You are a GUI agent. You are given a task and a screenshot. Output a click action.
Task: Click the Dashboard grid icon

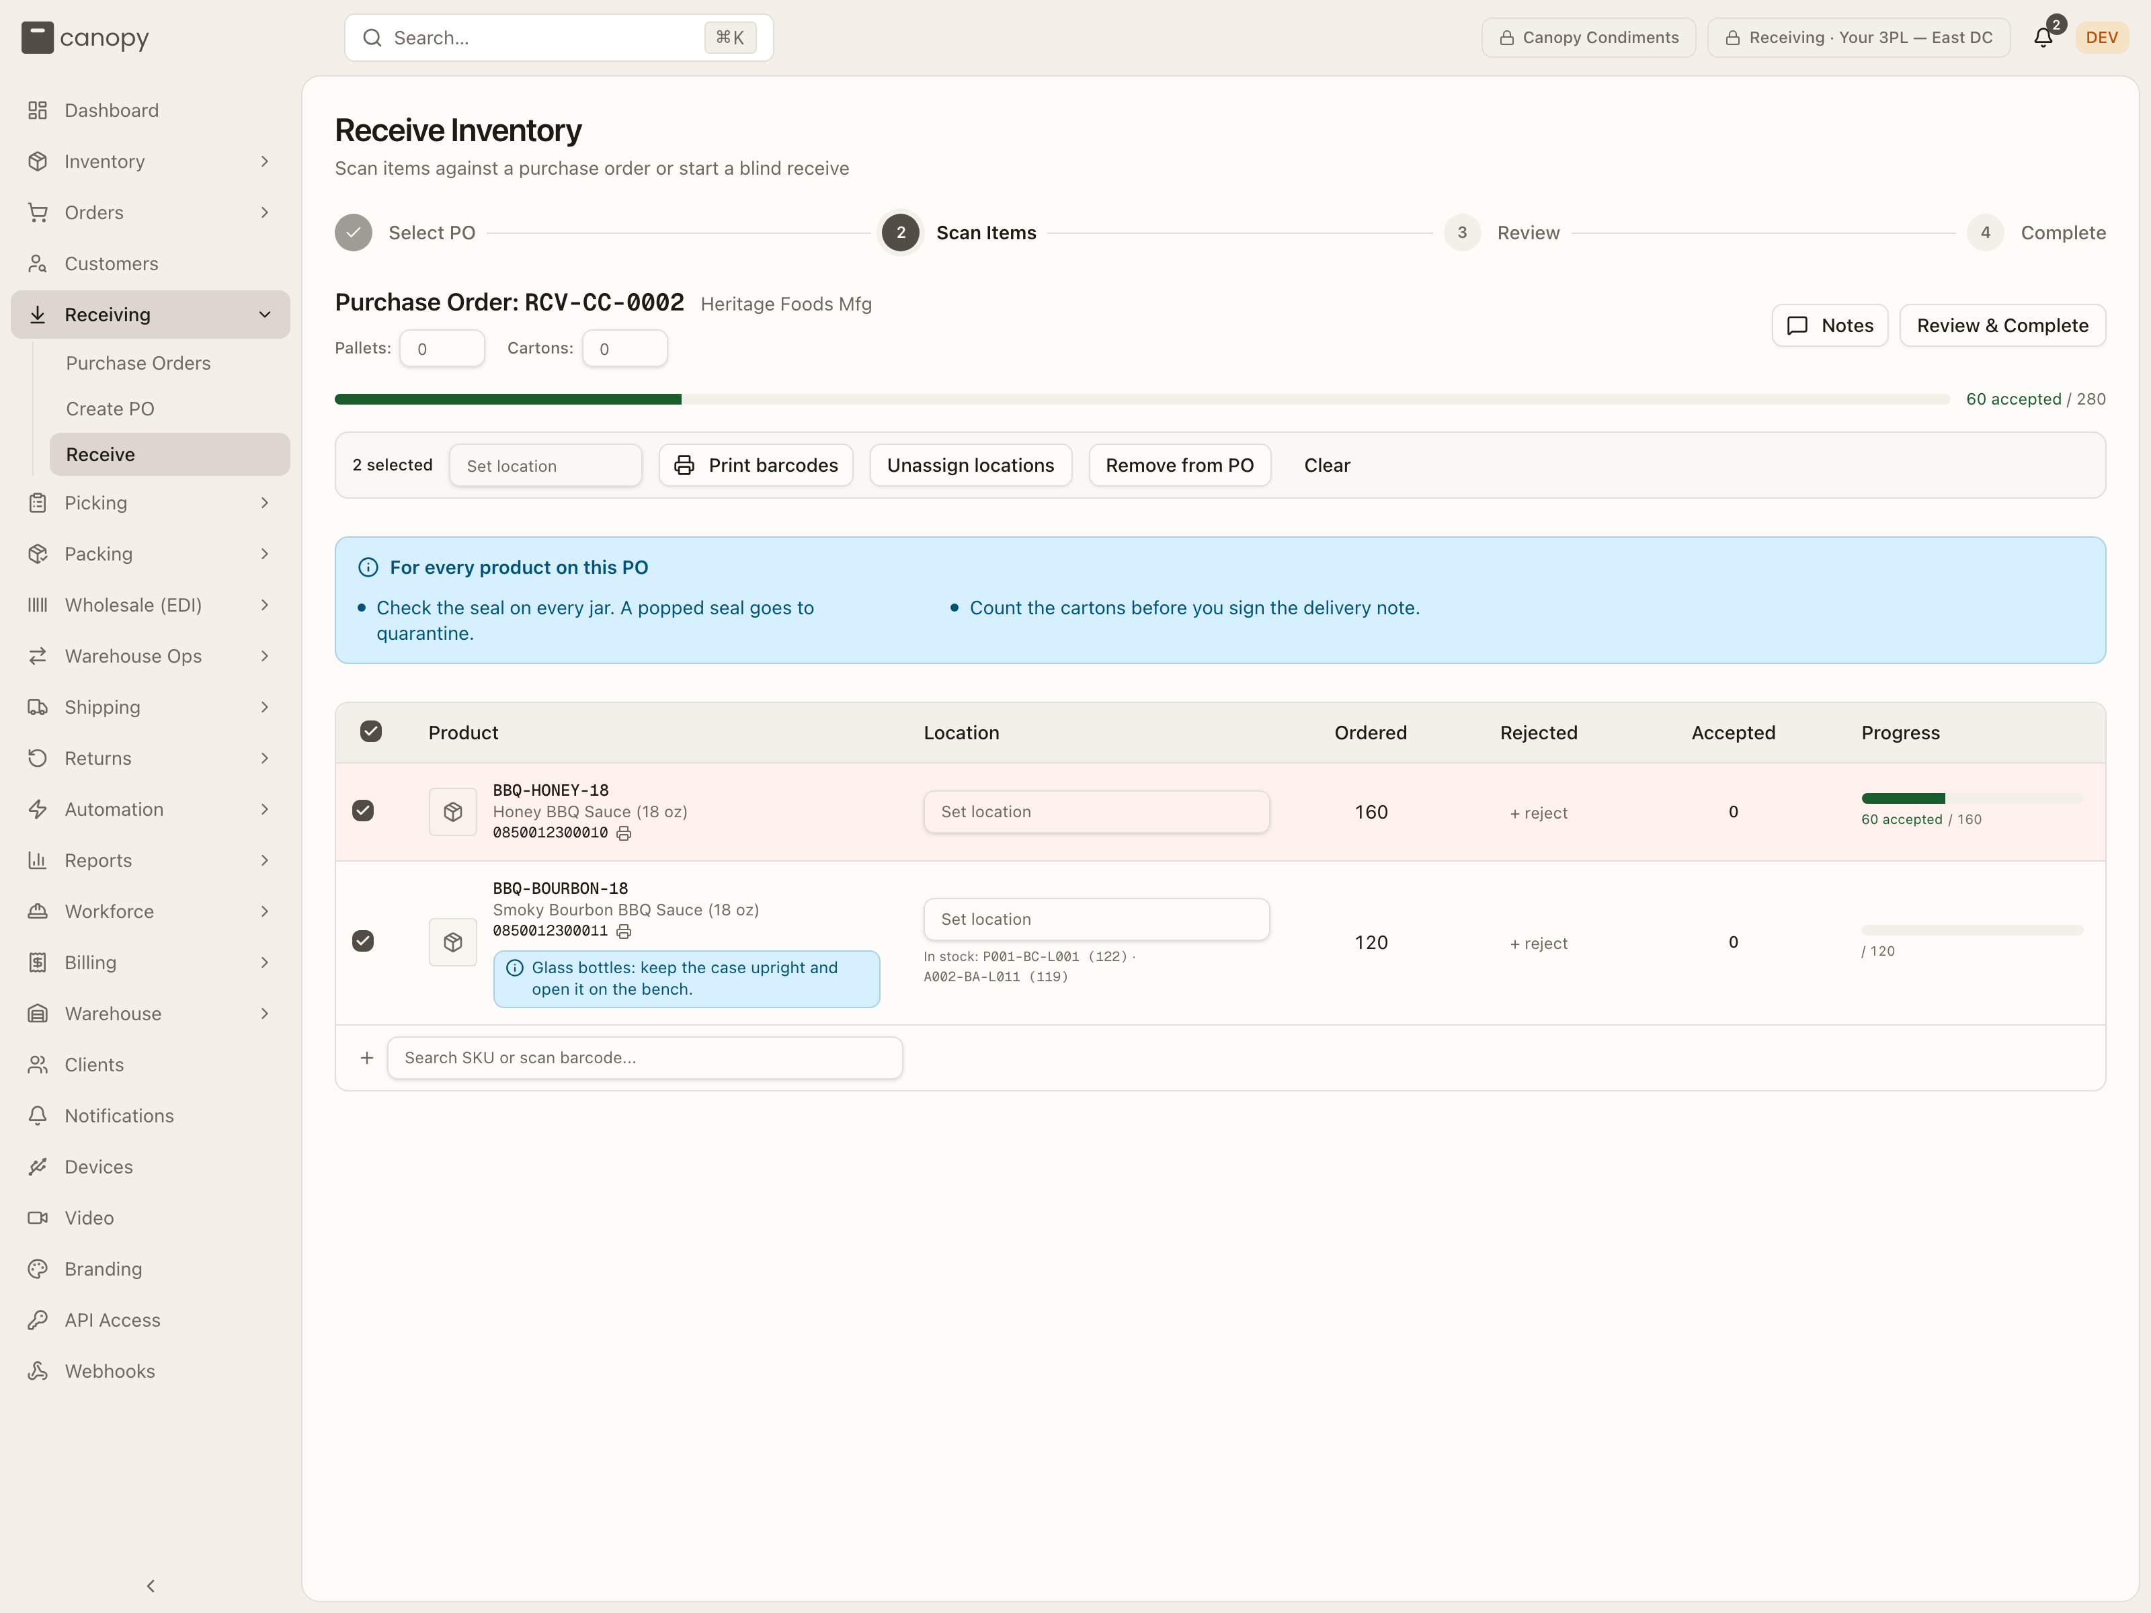point(38,110)
